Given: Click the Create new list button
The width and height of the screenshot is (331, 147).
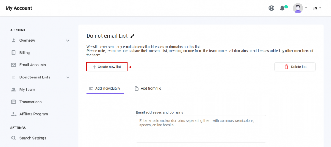Looking at the screenshot, I should click(107, 67).
